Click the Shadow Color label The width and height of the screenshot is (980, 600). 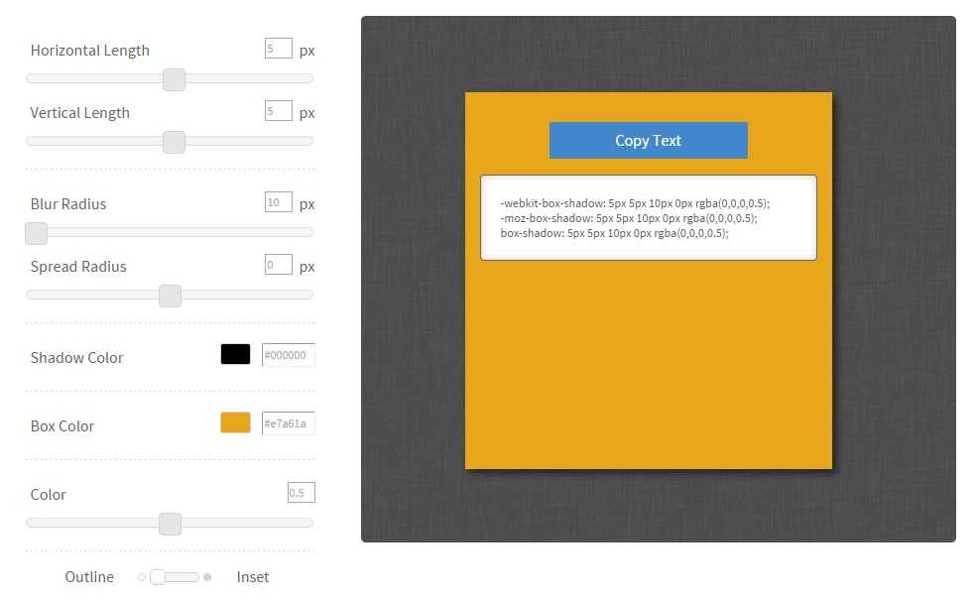[77, 357]
